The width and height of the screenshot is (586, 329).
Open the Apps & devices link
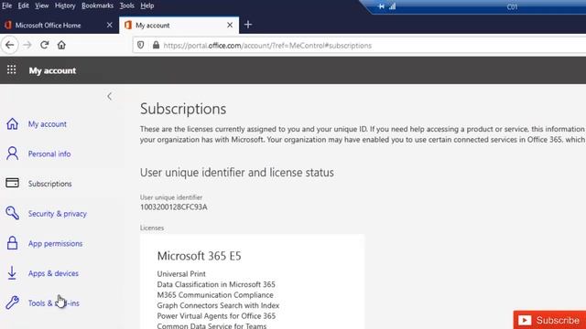tap(53, 273)
